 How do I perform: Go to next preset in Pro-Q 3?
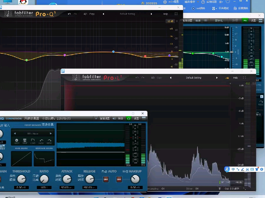[151, 14]
